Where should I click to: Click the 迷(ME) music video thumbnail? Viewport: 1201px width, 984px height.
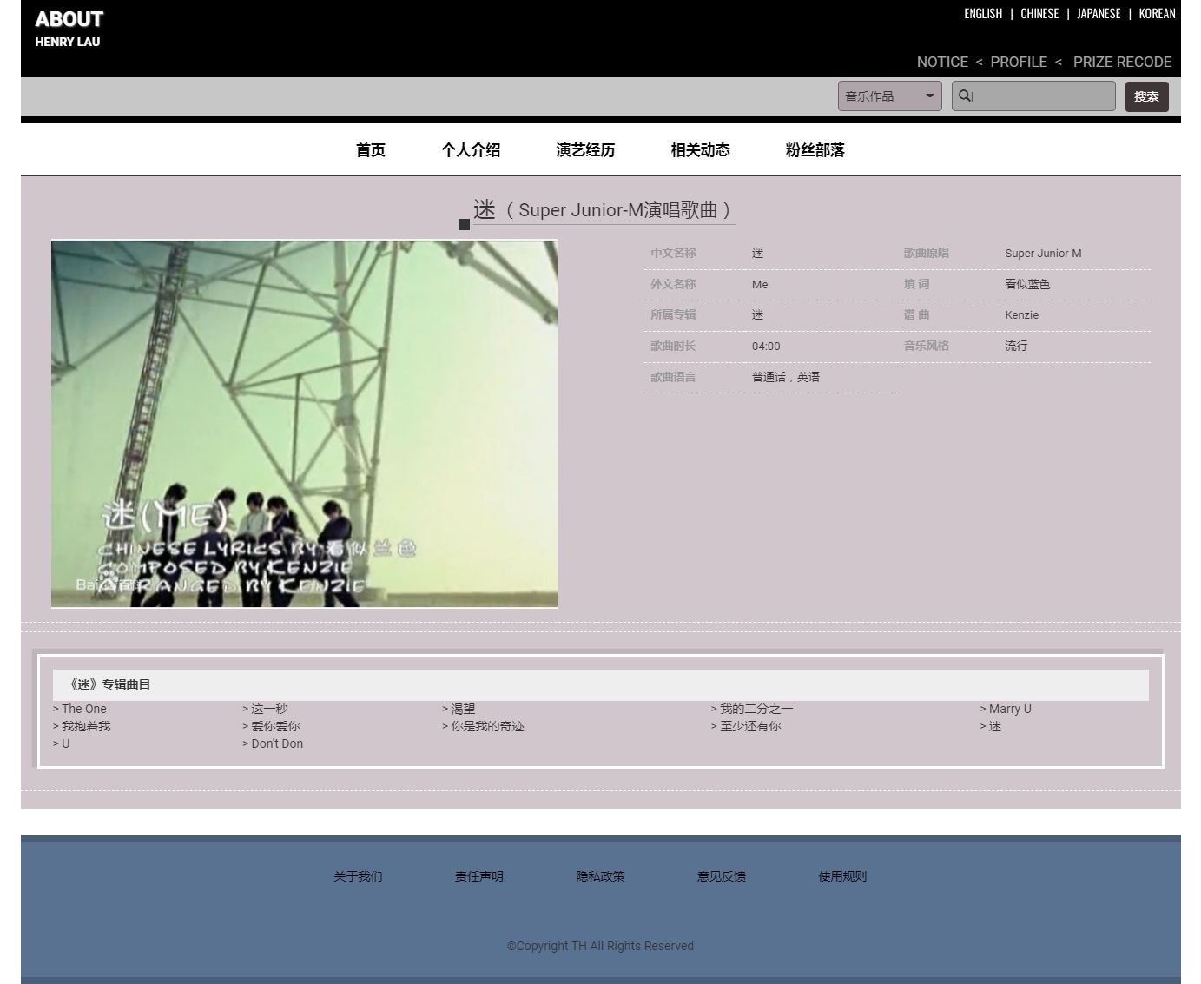tap(304, 424)
